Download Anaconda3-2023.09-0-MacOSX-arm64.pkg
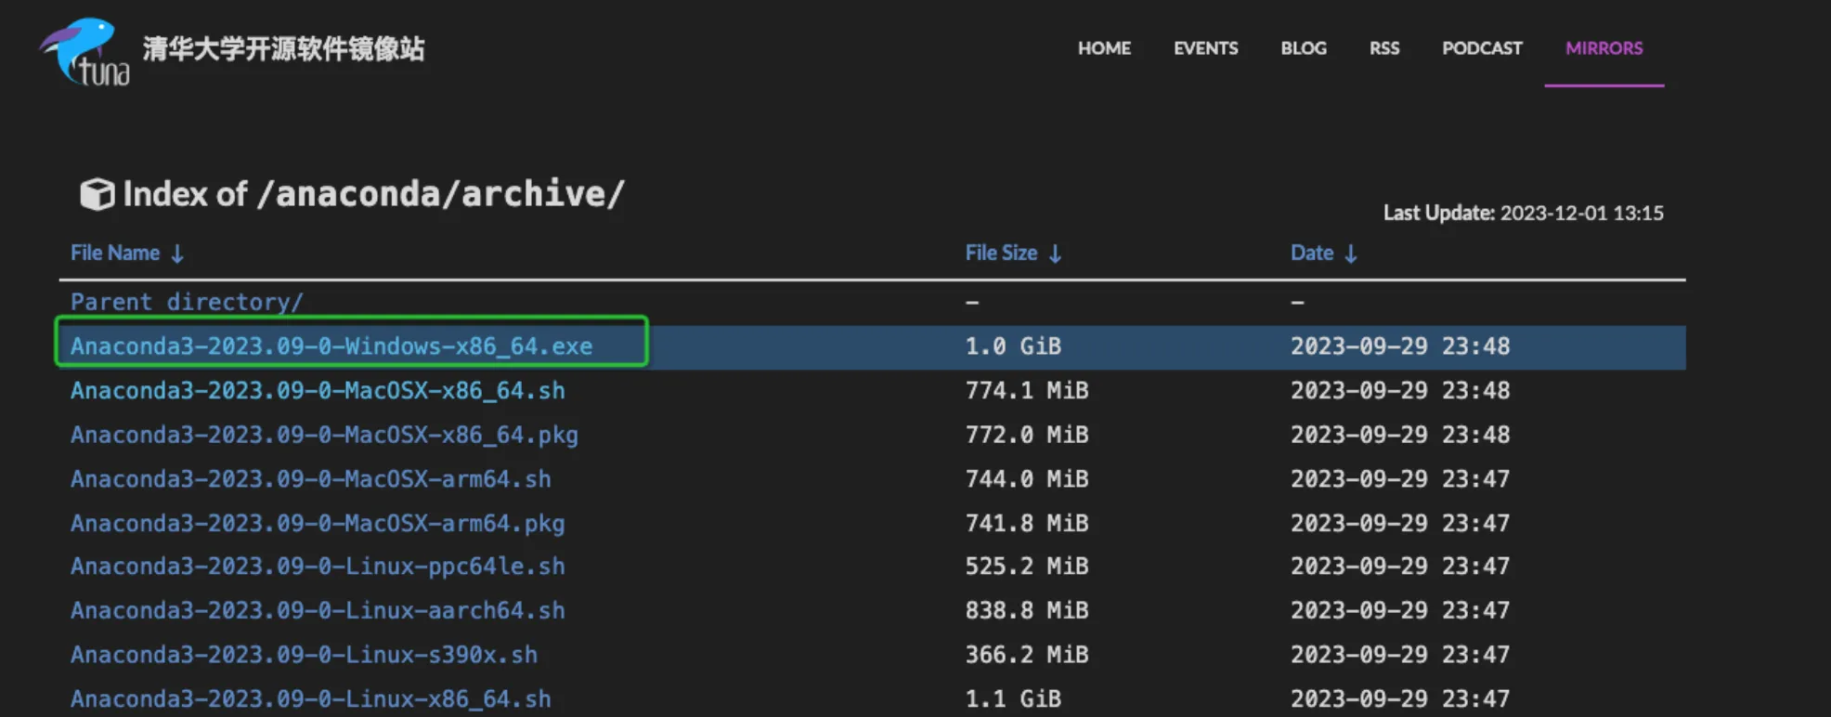This screenshot has width=1831, height=717. coord(318,523)
